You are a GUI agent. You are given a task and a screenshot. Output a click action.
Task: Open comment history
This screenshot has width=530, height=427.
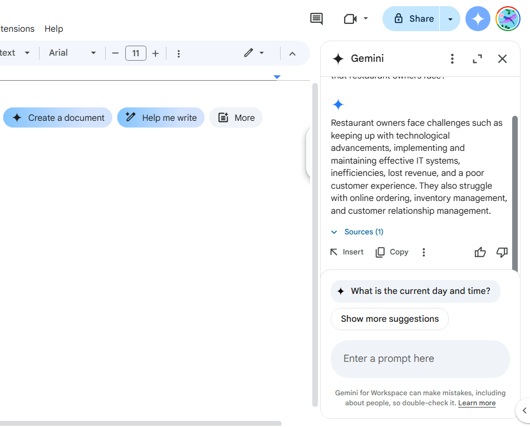point(316,18)
